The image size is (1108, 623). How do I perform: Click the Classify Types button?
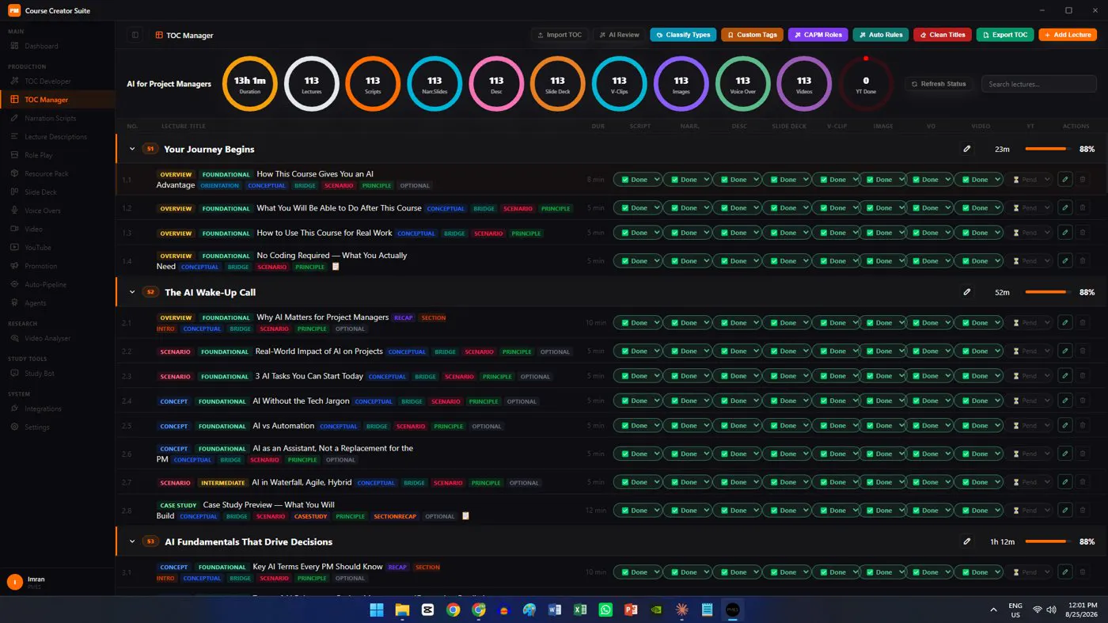[683, 35]
